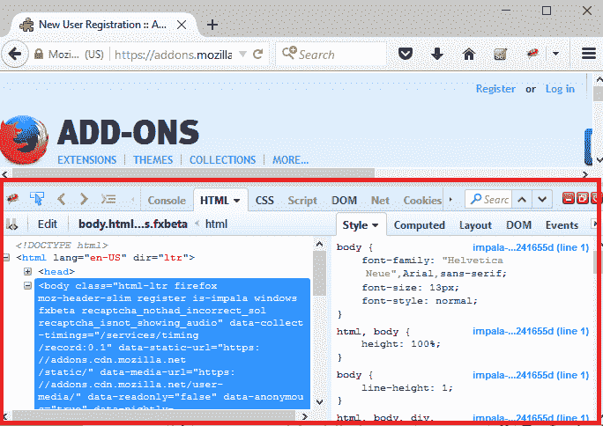Screen dimensions: 603x426
Task: Open HTML panel options dropdown arrow
Action: 237,201
